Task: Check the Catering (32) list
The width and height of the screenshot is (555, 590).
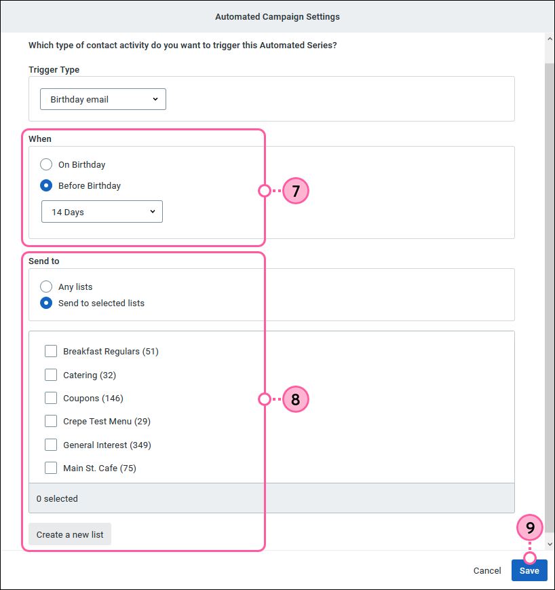Action: [51, 375]
